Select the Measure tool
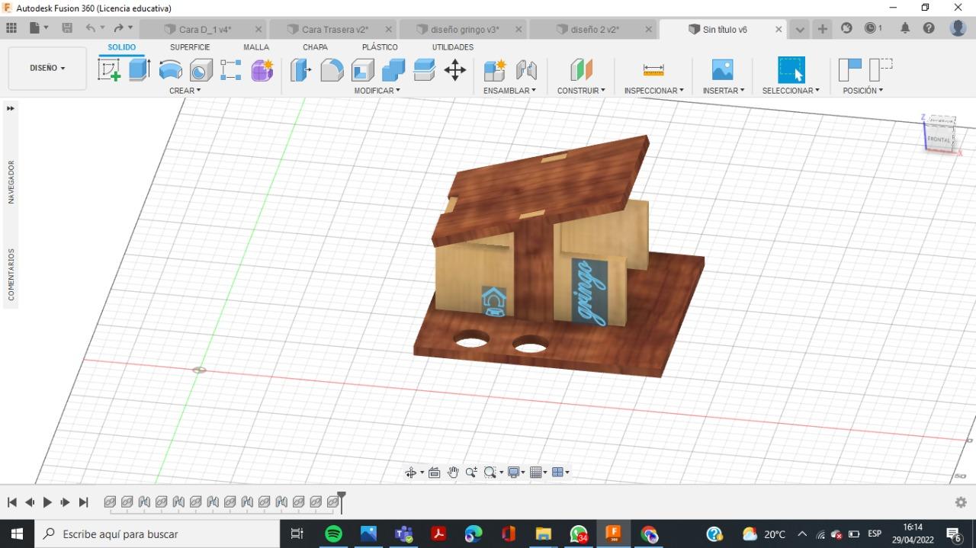The height and width of the screenshot is (548, 976). click(x=653, y=70)
